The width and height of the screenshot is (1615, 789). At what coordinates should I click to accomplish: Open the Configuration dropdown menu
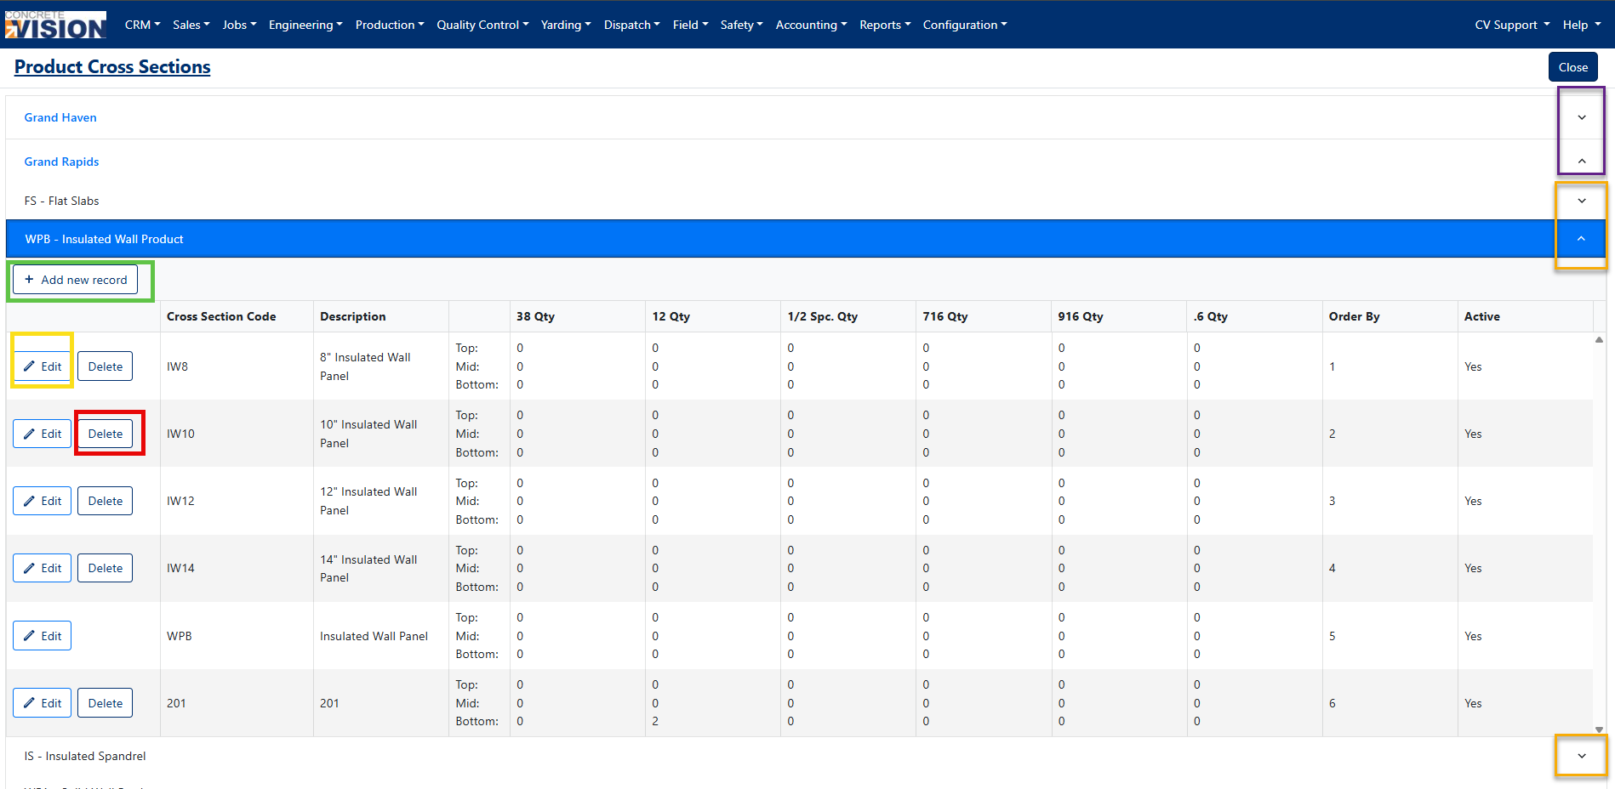965,25
